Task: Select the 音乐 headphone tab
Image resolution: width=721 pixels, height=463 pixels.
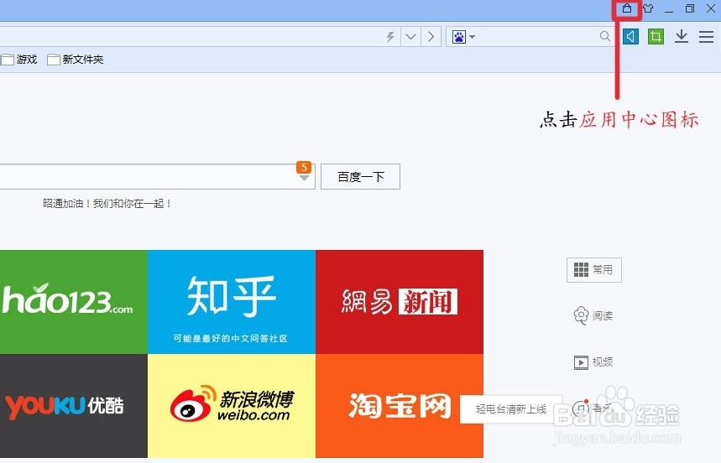Action: point(593,408)
